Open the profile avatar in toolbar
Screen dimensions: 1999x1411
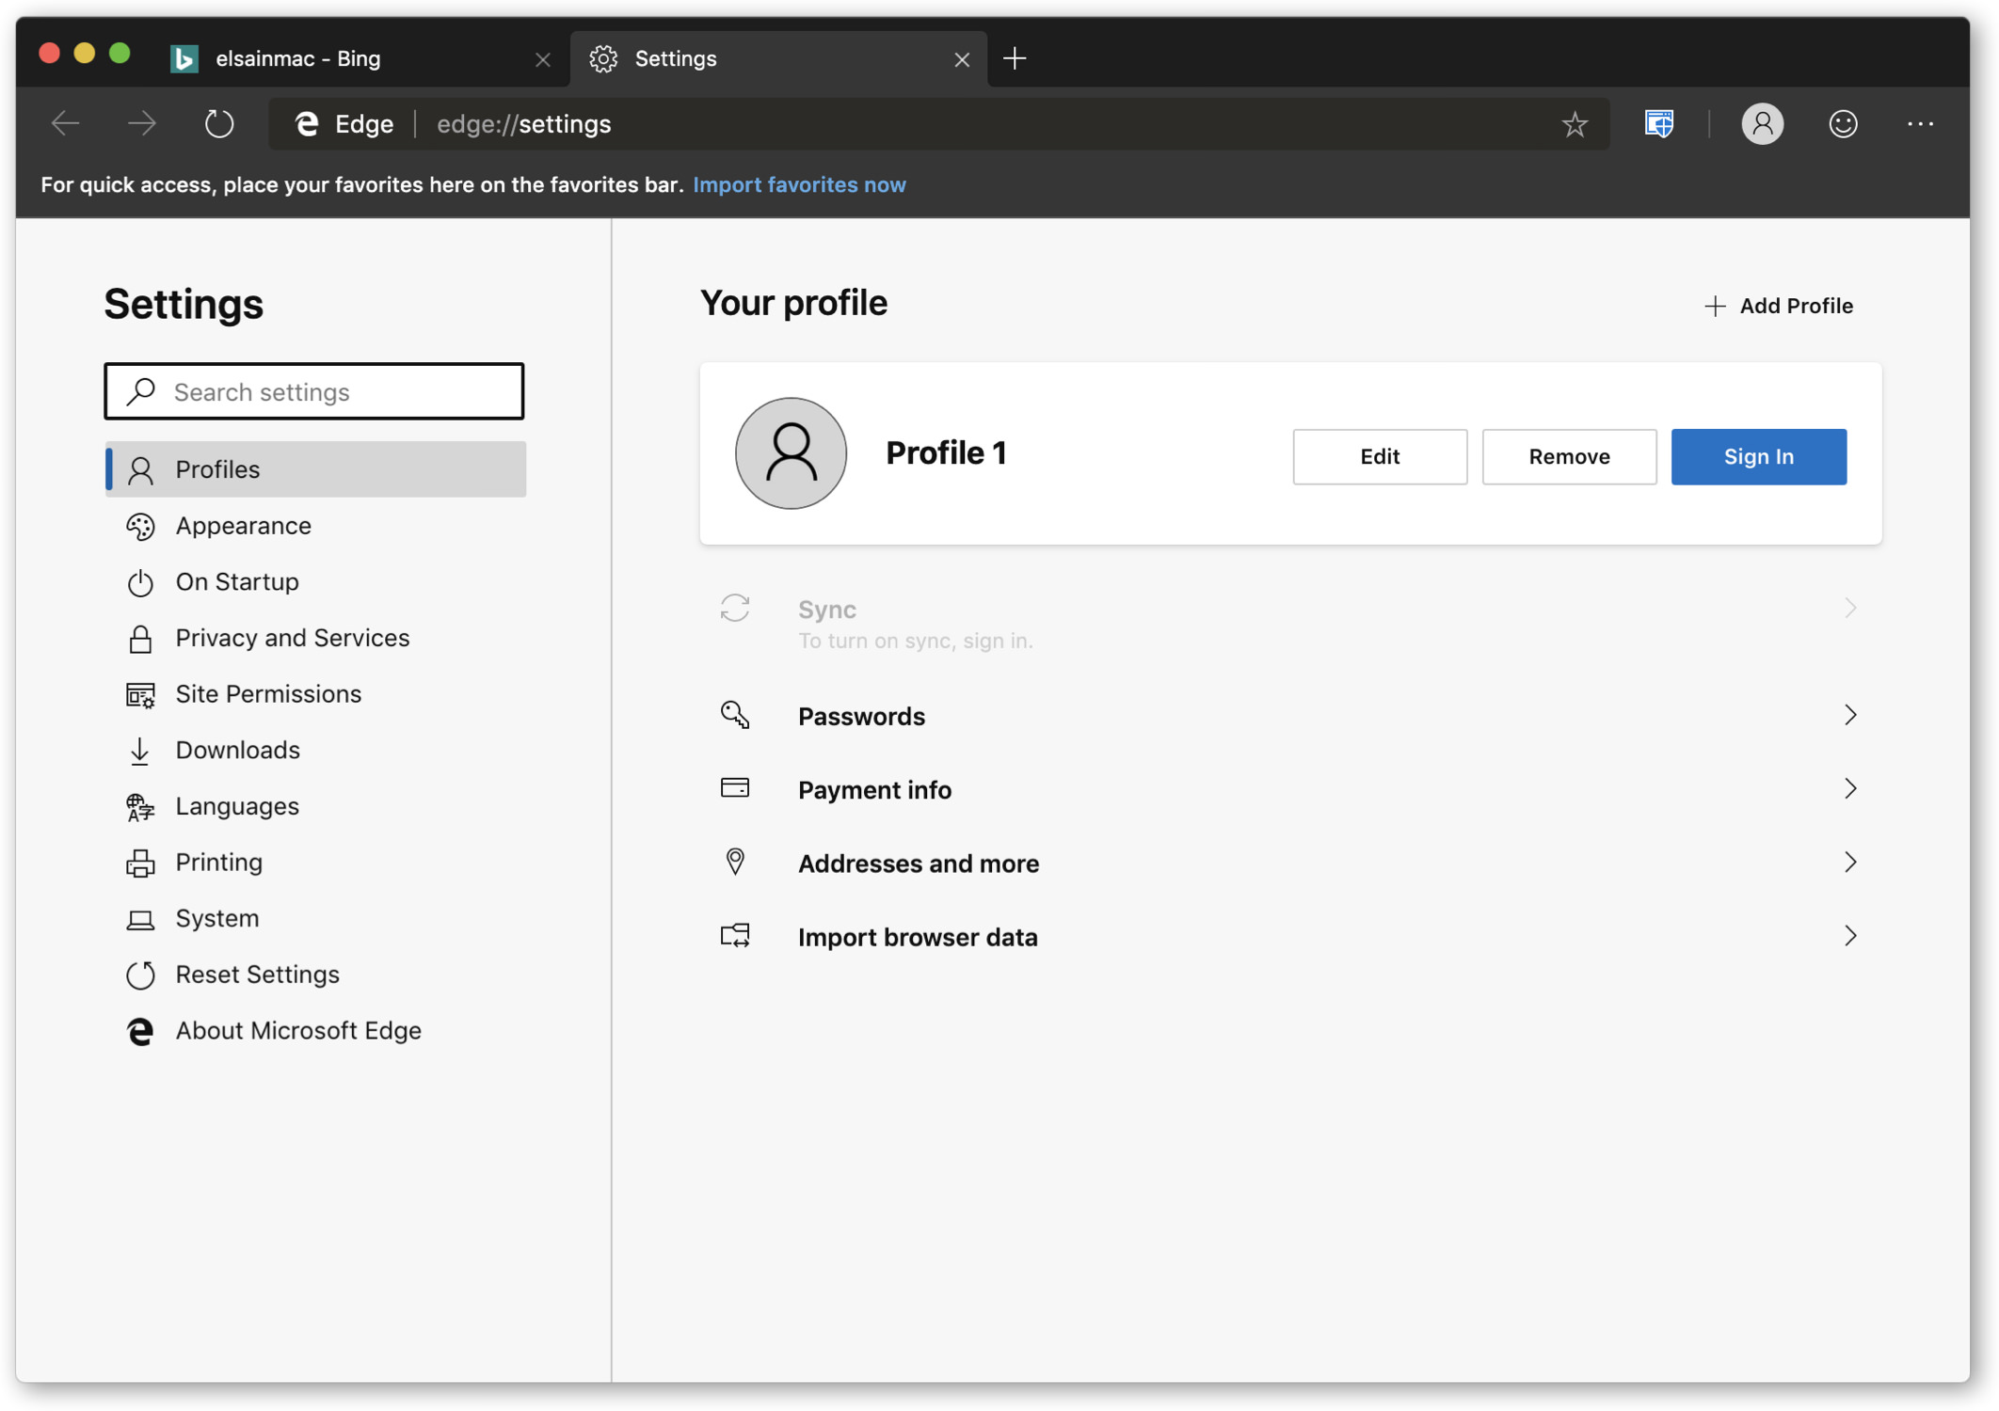pos(1762,124)
